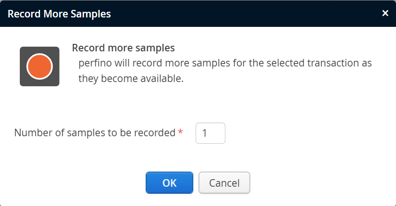
Task: Click the value 1 in the samples box
Action: coord(205,133)
